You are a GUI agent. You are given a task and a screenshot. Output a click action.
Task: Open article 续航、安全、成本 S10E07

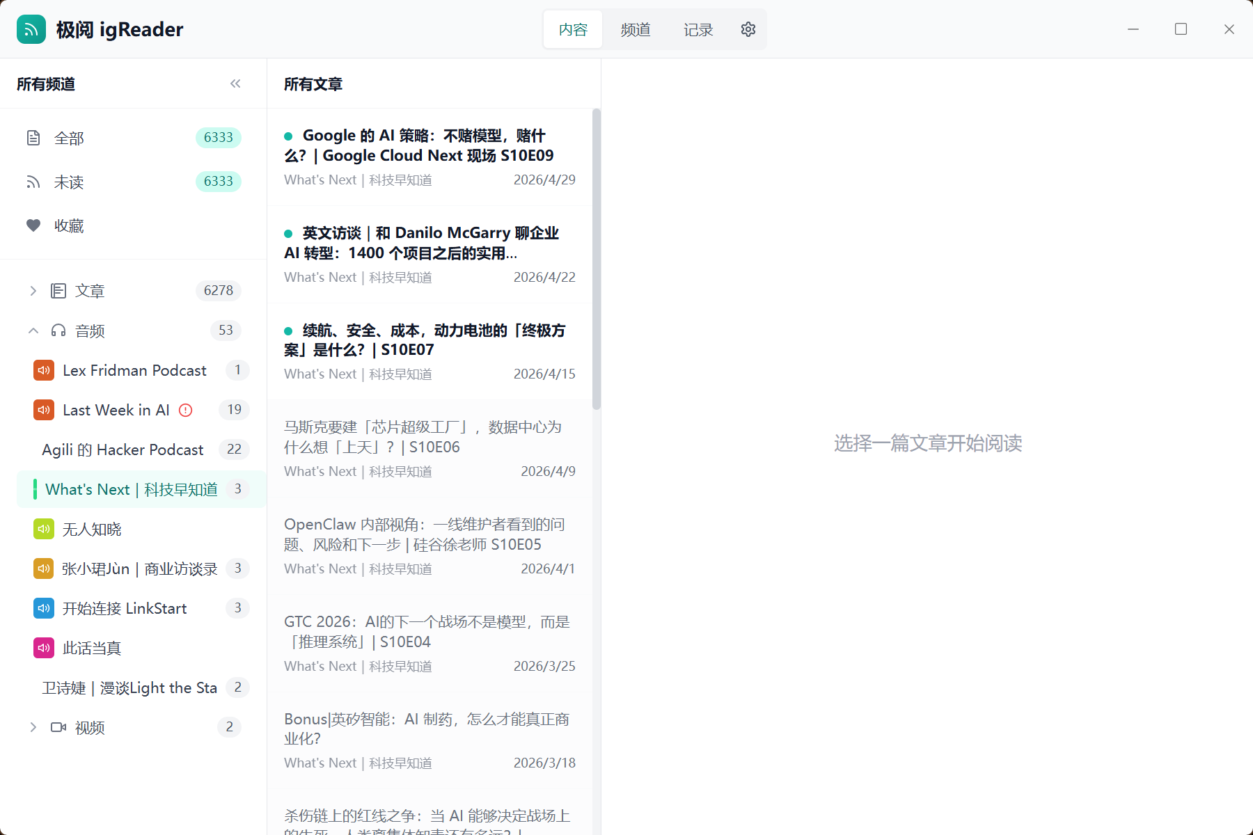pos(430,351)
